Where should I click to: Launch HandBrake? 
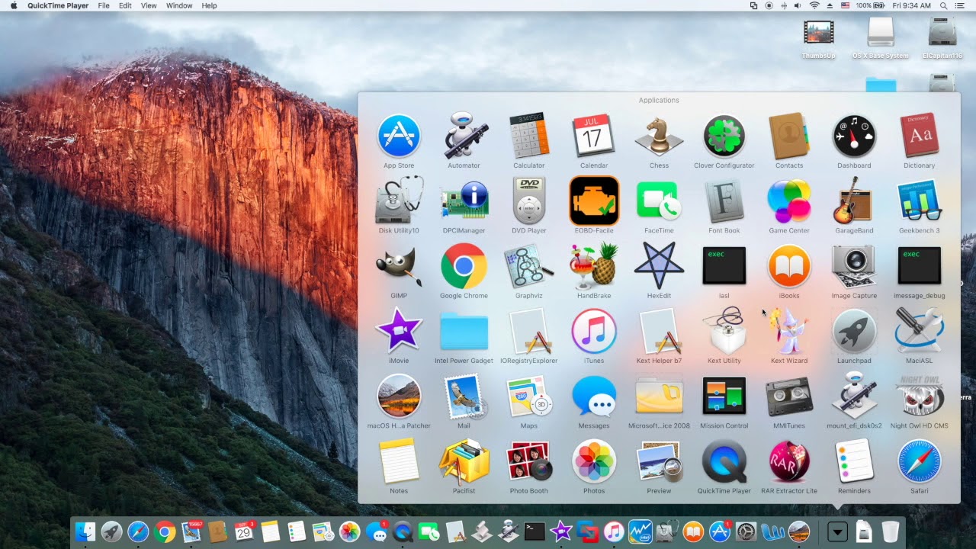tap(594, 266)
